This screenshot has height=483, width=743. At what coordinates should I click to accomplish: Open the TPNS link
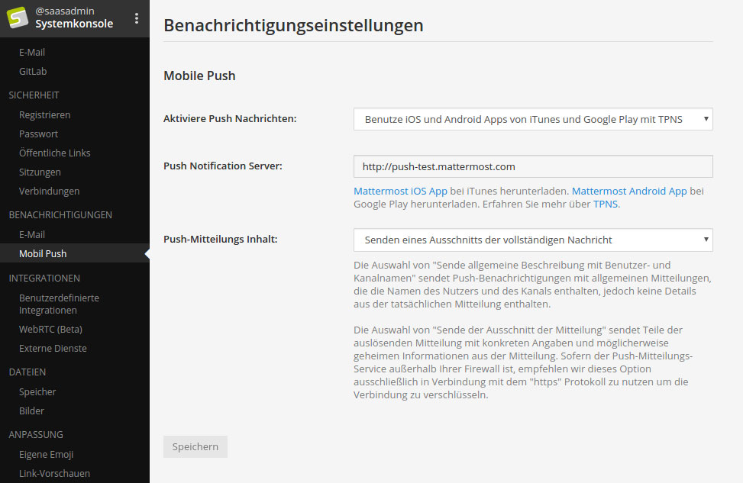pos(605,204)
